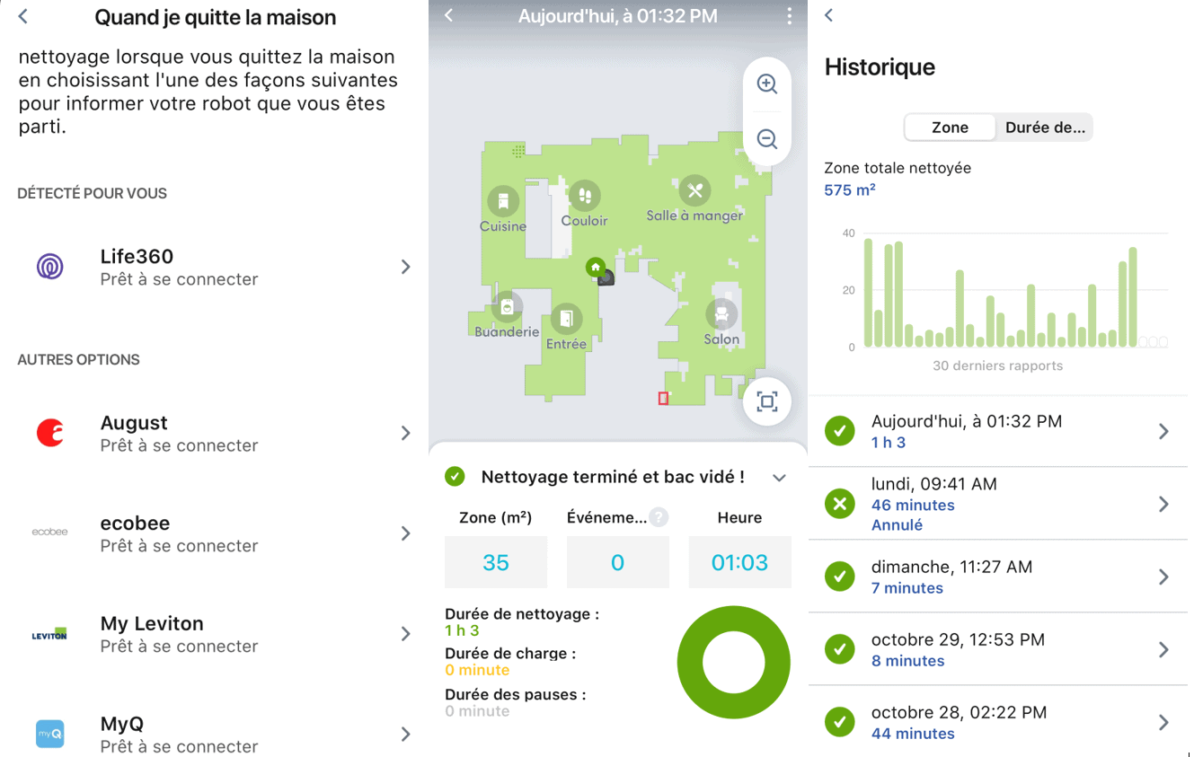
Task: Switch to the Durée de... tab
Action: (x=1044, y=128)
